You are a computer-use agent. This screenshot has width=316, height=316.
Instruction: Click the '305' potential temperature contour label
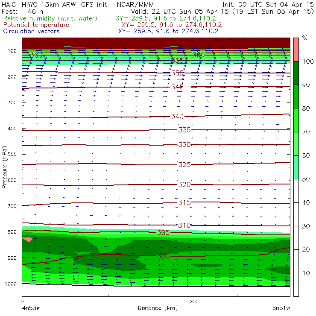163,233
